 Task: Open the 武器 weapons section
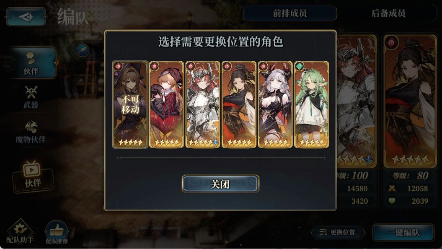coord(31,97)
